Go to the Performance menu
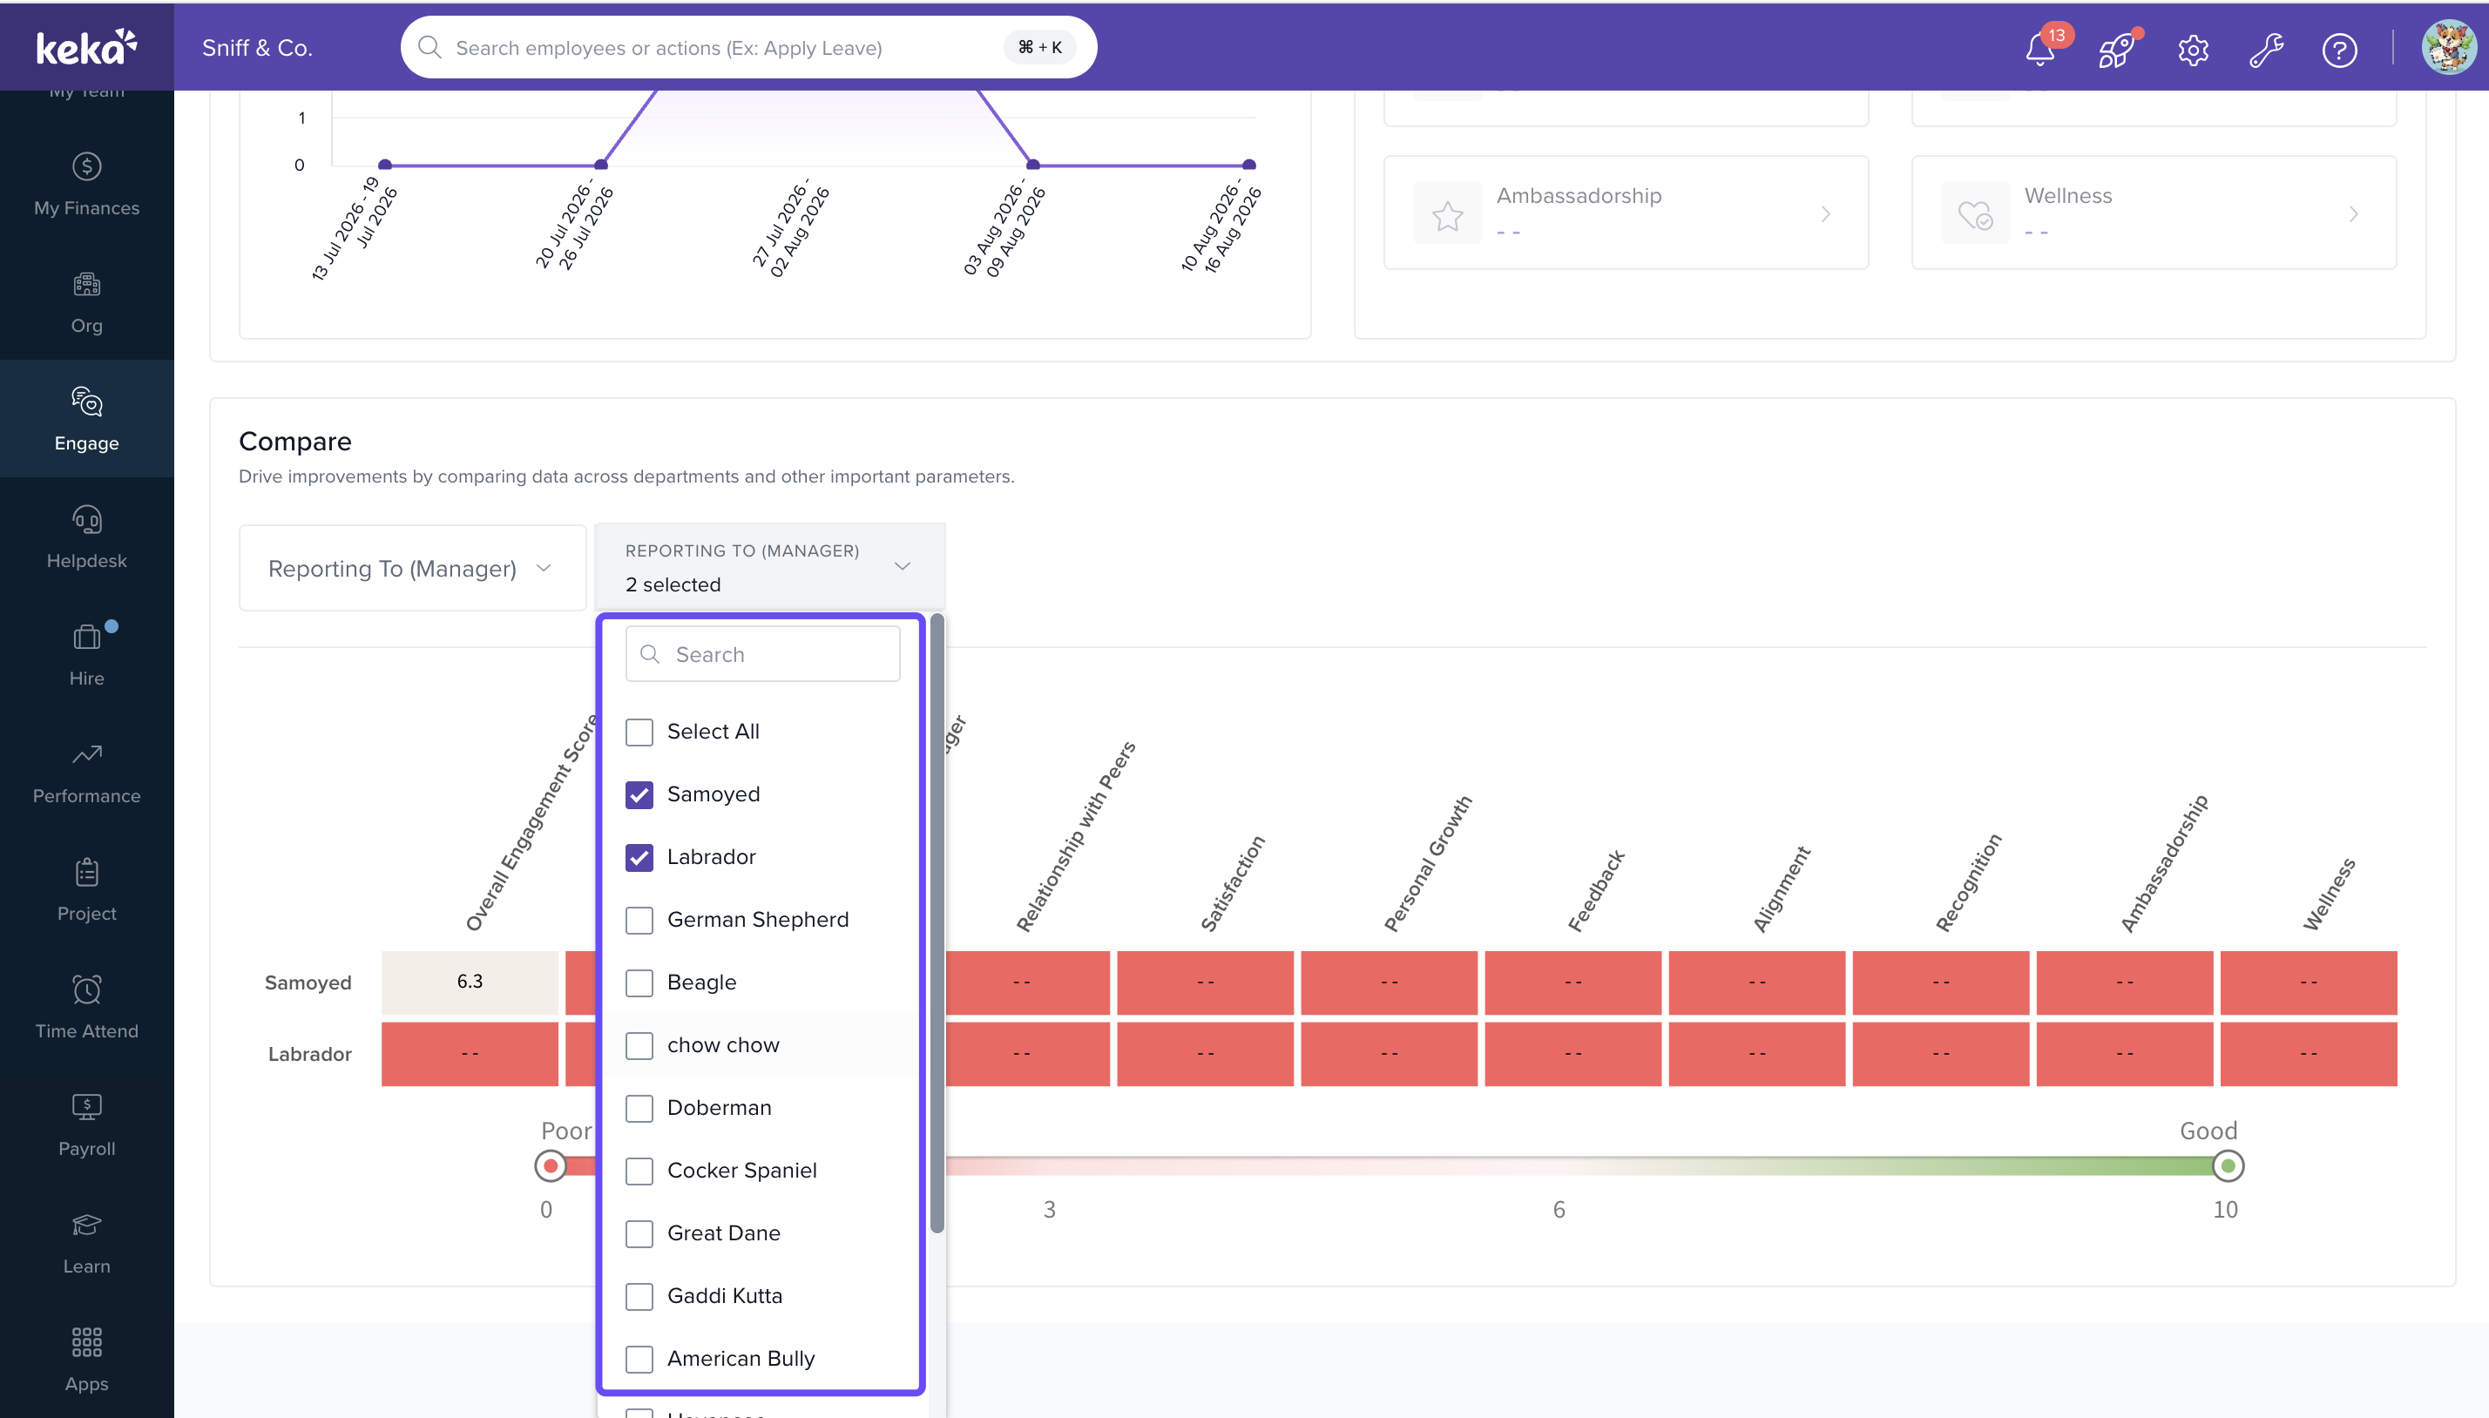This screenshot has height=1418, width=2489. coord(86,773)
